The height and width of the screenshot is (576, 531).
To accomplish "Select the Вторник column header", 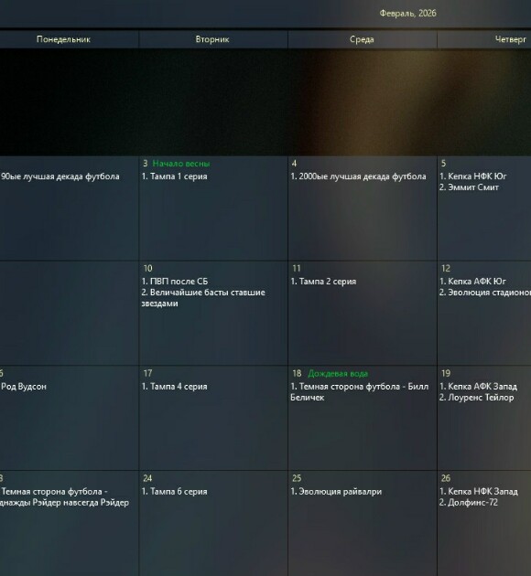I will click(x=212, y=39).
